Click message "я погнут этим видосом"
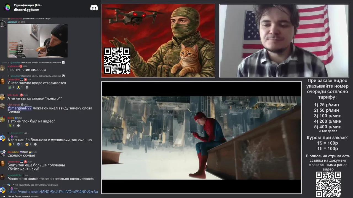 click(x=26, y=70)
